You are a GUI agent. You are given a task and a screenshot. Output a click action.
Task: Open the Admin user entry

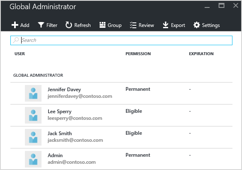pos(121,159)
